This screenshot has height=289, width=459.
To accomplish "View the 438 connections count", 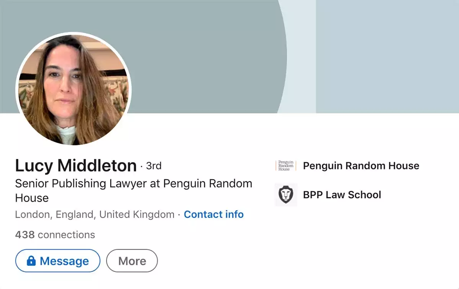I will point(55,234).
